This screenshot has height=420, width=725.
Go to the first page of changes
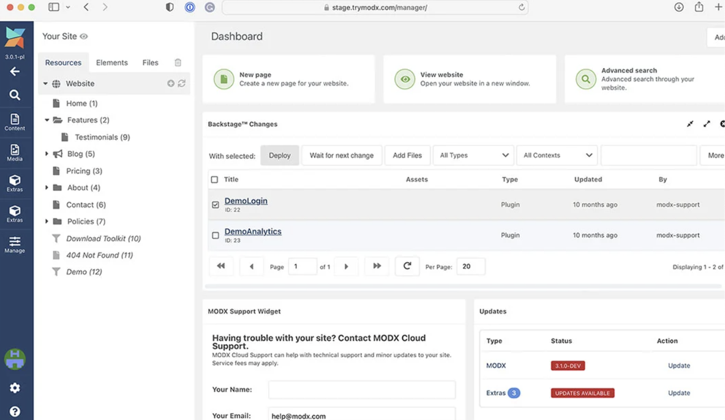coord(221,266)
